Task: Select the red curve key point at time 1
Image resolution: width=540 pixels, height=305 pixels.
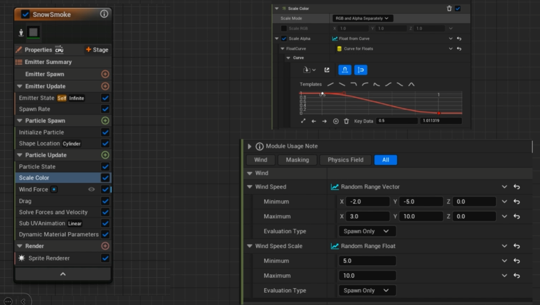Action: [439, 113]
